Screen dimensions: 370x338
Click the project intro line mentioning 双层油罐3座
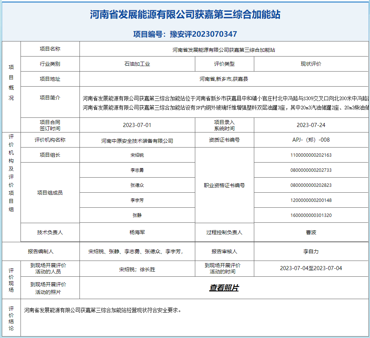tap(226, 108)
